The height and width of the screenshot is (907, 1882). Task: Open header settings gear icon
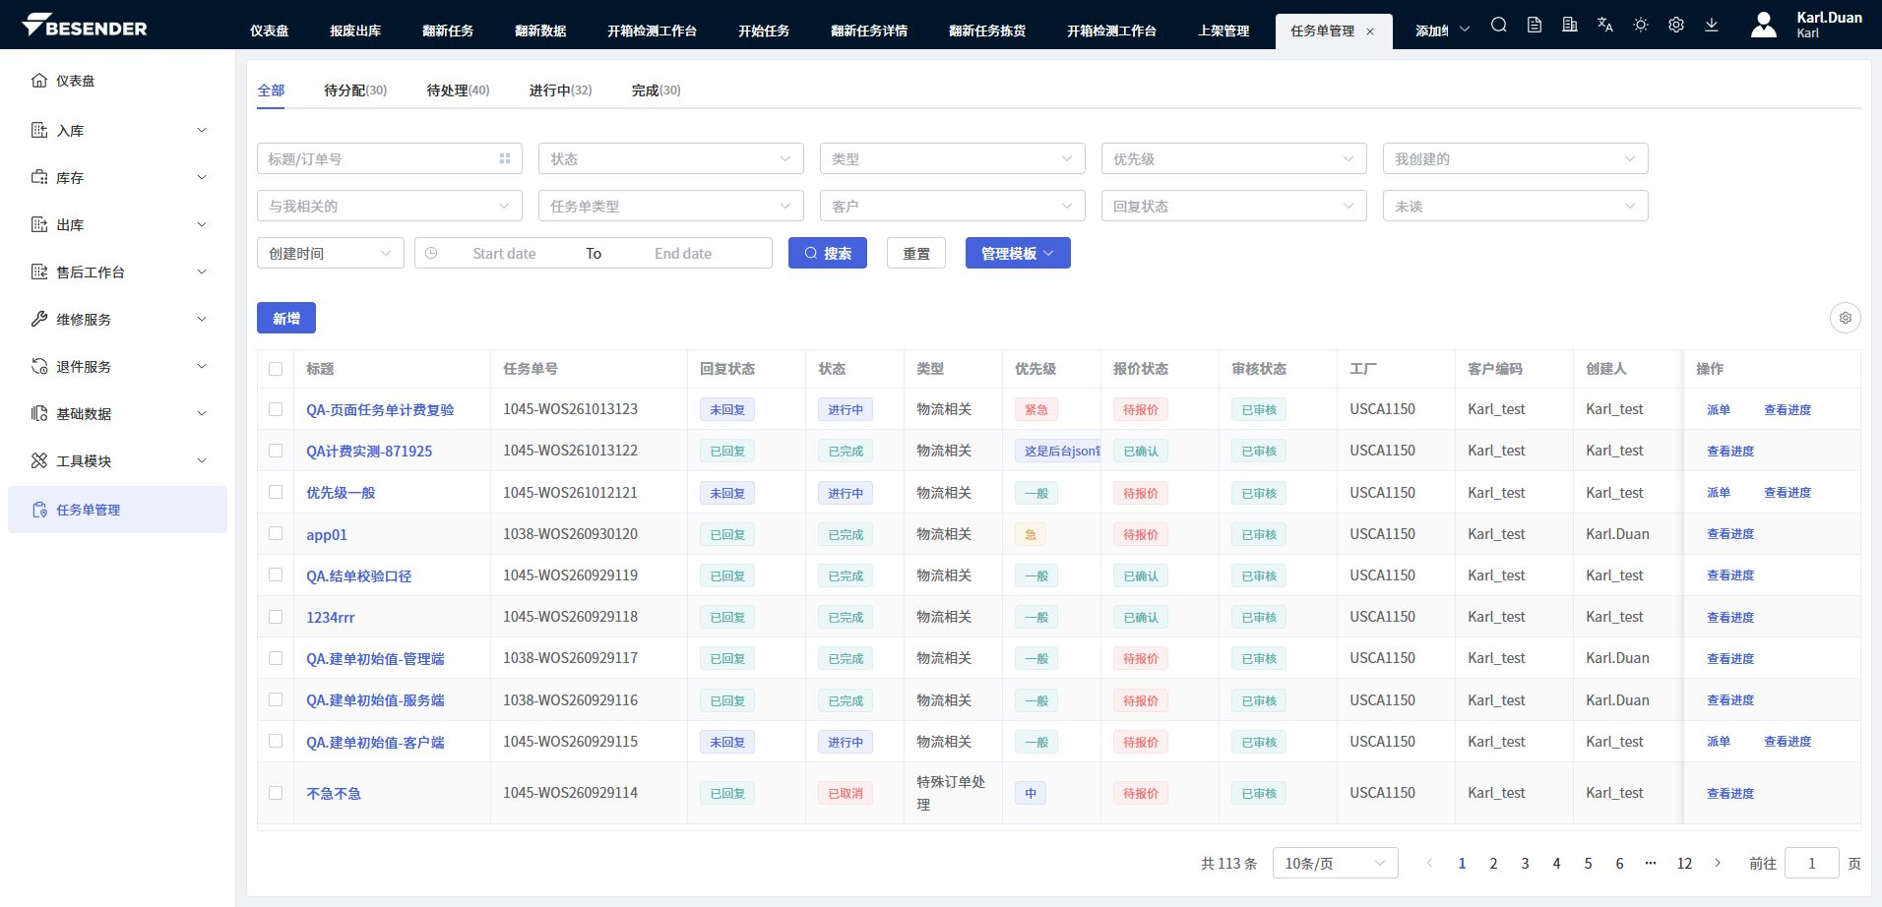click(1675, 26)
